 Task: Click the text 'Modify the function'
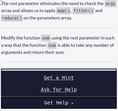point(21,38)
